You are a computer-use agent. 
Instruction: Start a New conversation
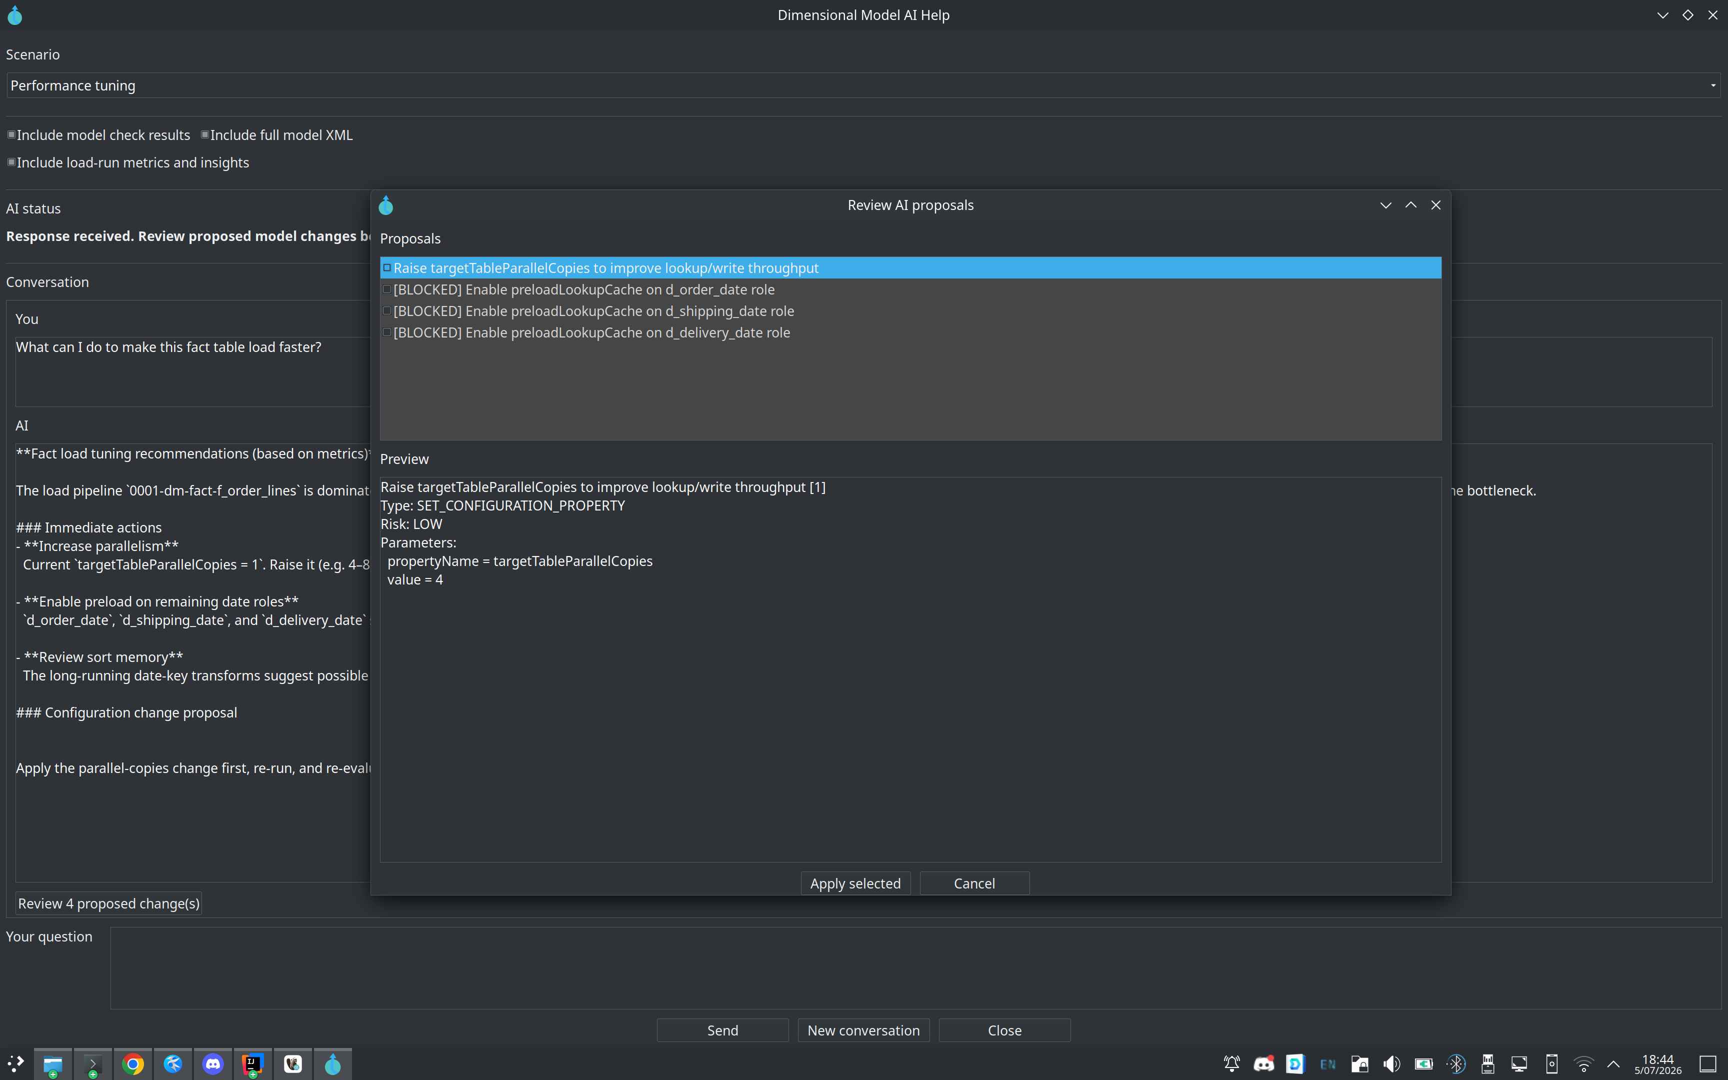863,1030
